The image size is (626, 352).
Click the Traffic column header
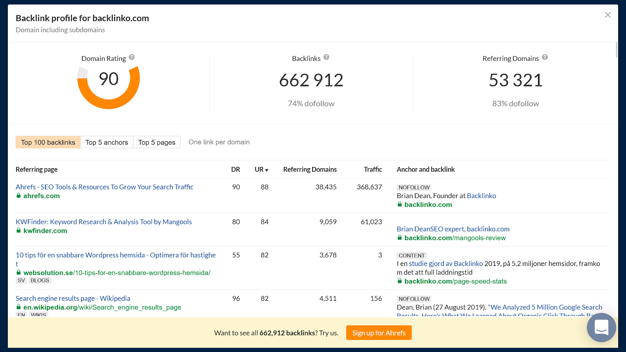373,169
